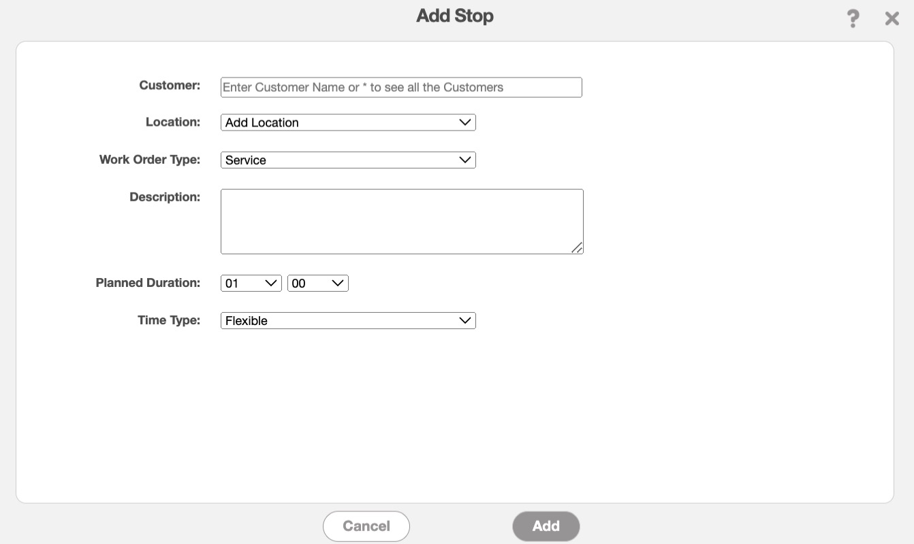This screenshot has width=914, height=544.
Task: Click the Planned Duration label
Action: tap(148, 282)
